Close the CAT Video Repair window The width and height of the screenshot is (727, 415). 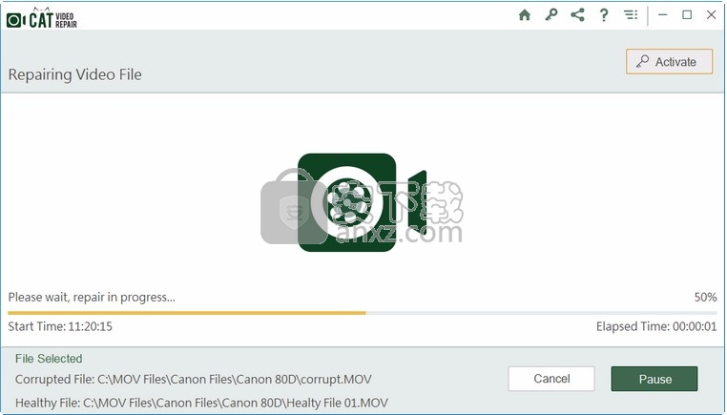tap(711, 15)
